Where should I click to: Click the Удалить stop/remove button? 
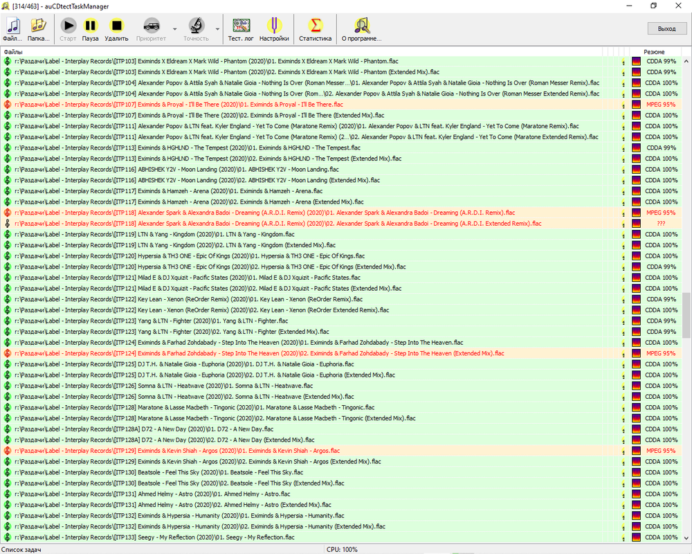[x=116, y=29]
